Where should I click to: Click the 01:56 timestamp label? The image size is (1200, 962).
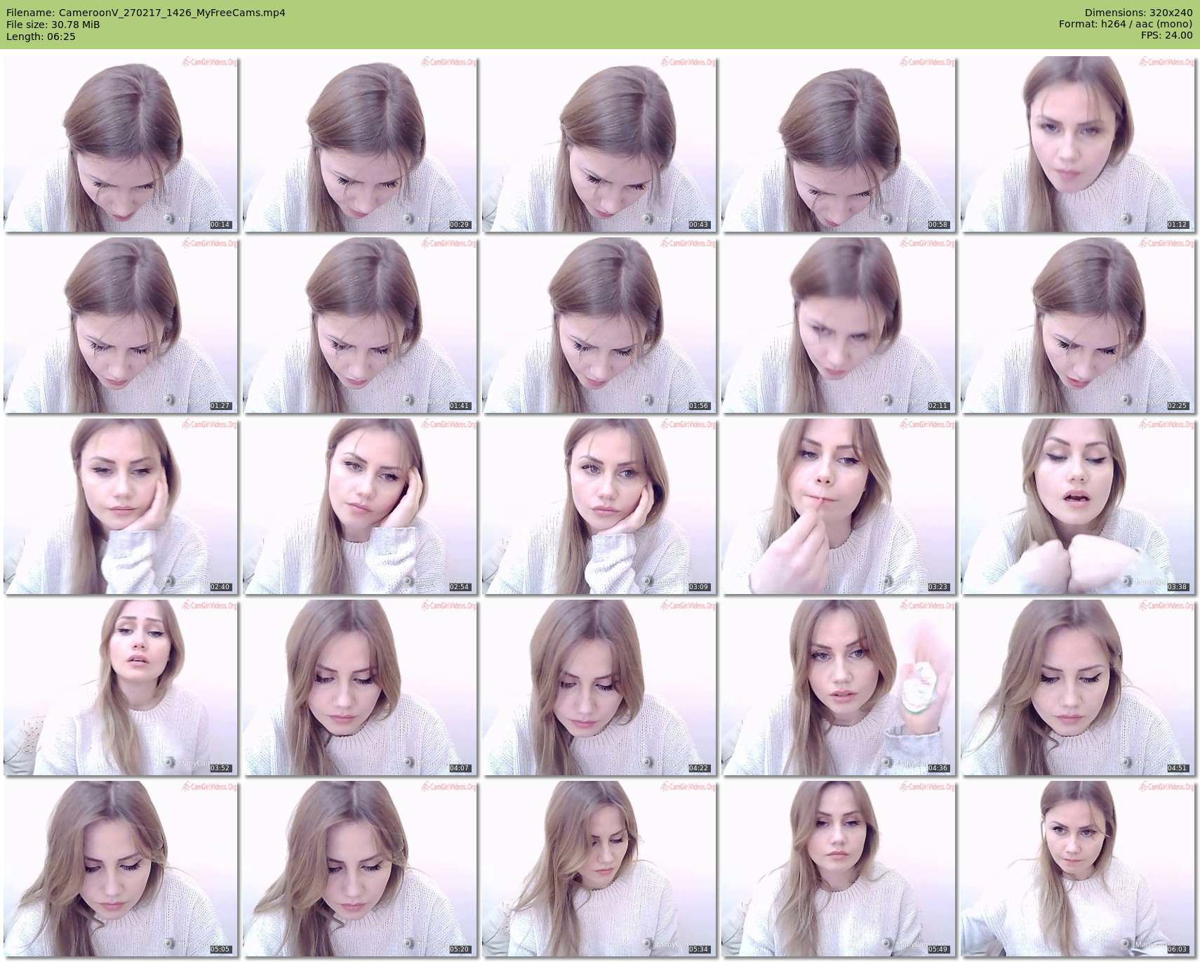click(x=699, y=406)
